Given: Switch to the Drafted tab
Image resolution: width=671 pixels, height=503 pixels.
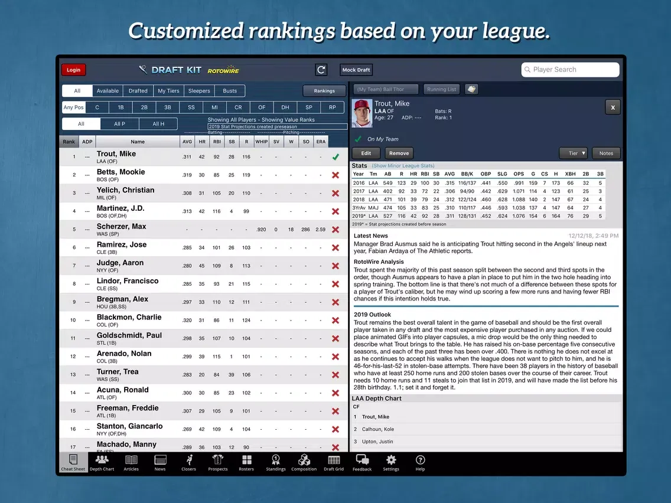Looking at the screenshot, I should click(x=138, y=91).
